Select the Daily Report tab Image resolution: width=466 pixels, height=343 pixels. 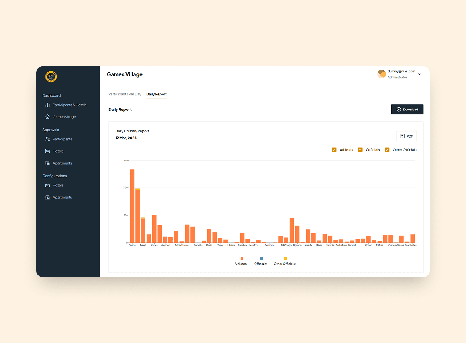click(x=156, y=94)
